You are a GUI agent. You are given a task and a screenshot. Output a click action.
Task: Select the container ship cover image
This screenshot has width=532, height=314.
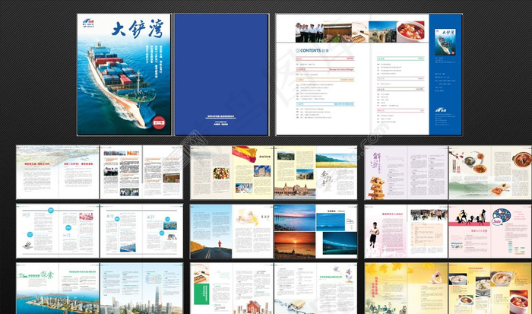pos(122,84)
